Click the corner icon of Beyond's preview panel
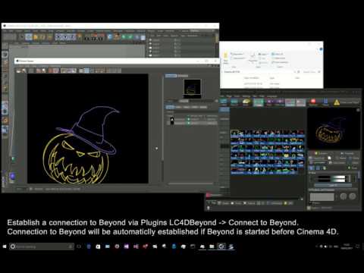The width and height of the screenshot is (364, 273). coord(358,110)
